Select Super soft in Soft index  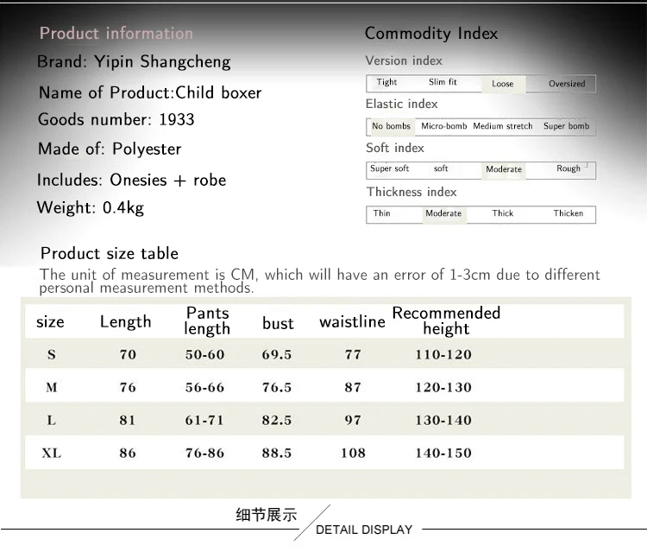(389, 168)
